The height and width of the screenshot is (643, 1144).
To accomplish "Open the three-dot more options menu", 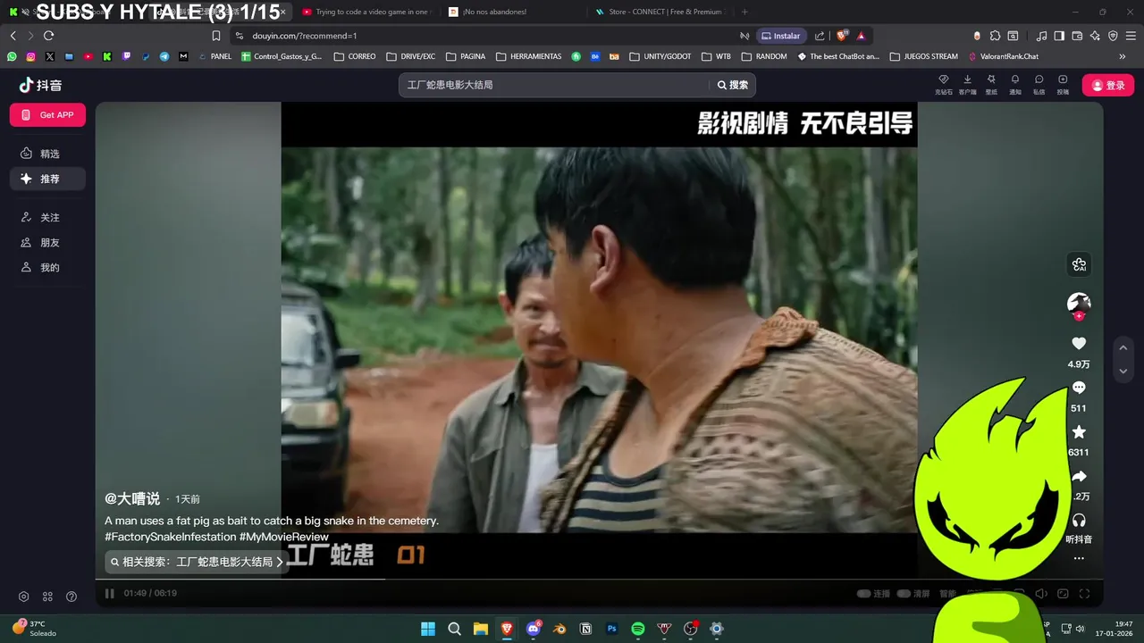I will (x=1079, y=558).
